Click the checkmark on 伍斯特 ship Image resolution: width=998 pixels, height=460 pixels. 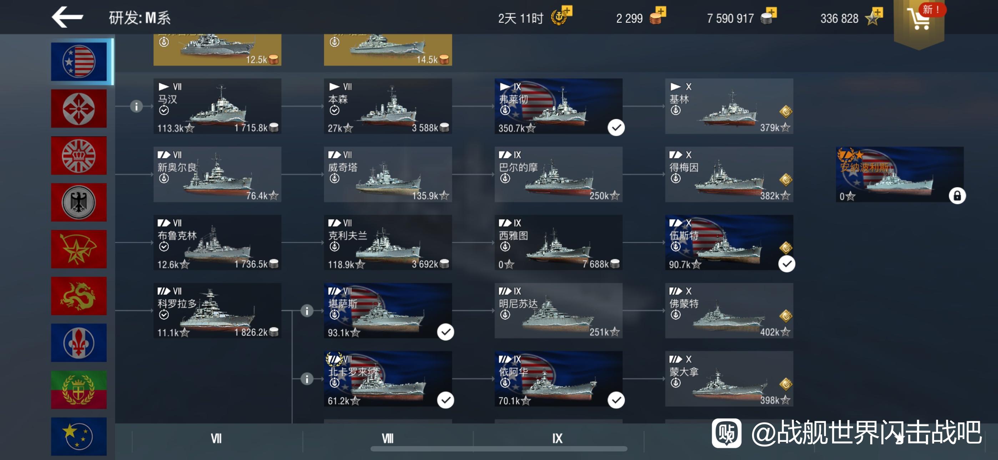787,264
